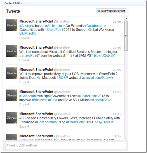The height and width of the screenshot is (153, 147).
Task: Expand the #Canadian Municipal Government tweet
Action: tap(24, 104)
